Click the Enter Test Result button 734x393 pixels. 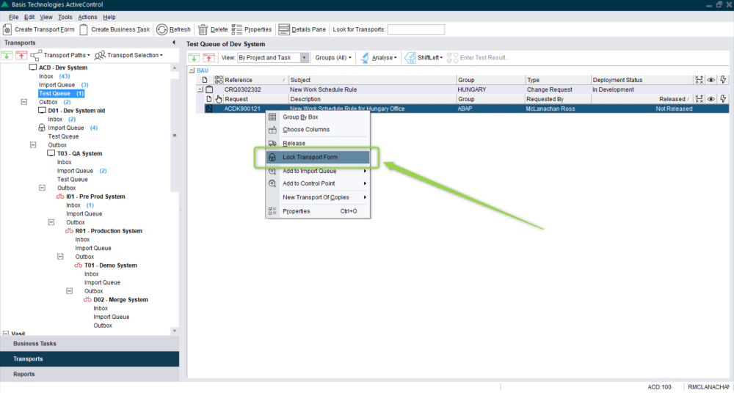pos(479,57)
